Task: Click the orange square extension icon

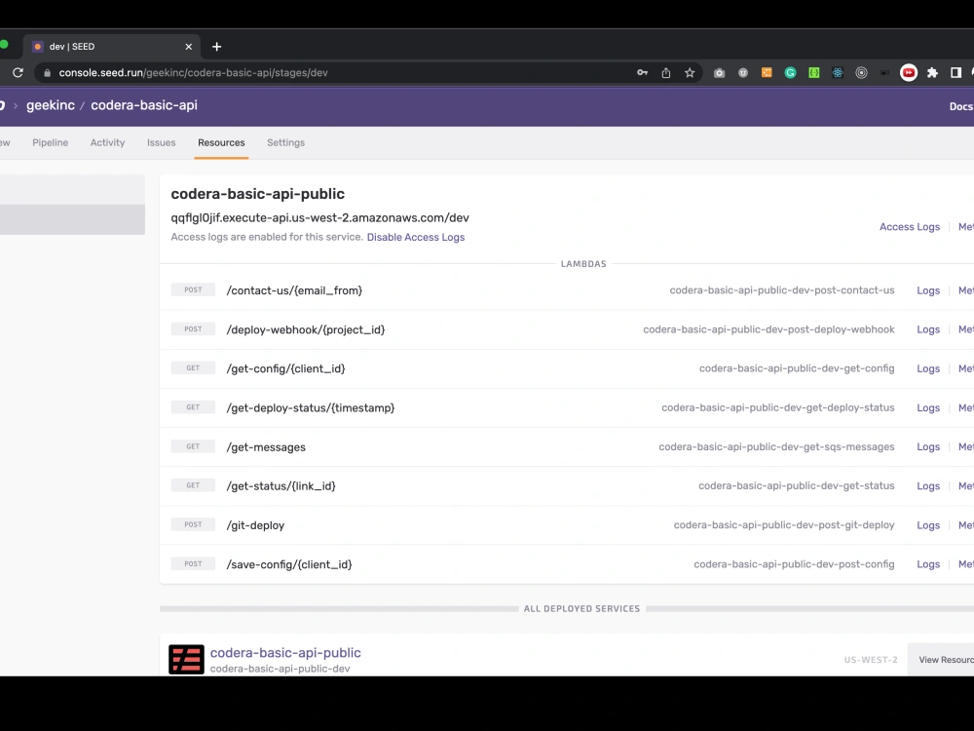Action: tap(767, 73)
